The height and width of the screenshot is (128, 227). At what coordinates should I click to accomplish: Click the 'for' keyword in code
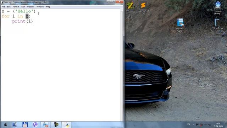pos(6,16)
